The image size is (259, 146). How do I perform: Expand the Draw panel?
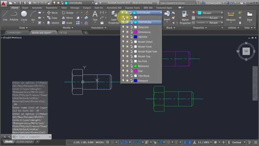coord(23,28)
